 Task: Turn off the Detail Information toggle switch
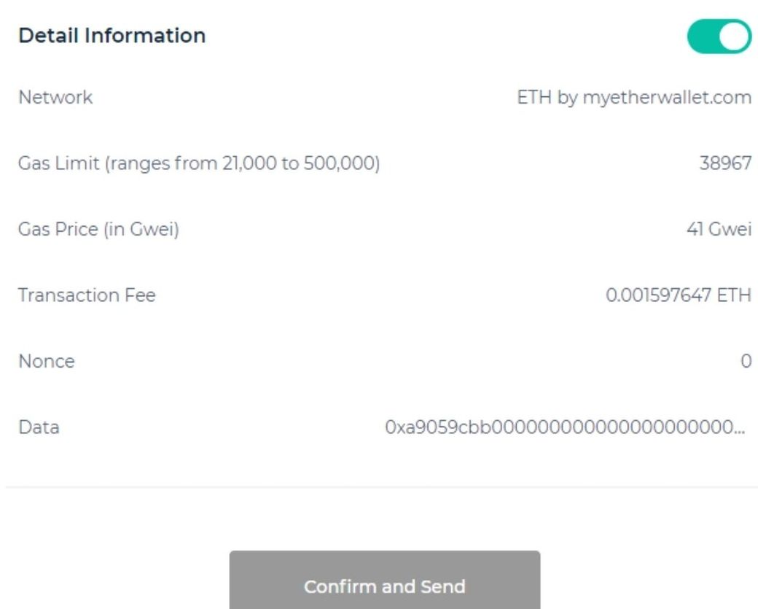[719, 36]
